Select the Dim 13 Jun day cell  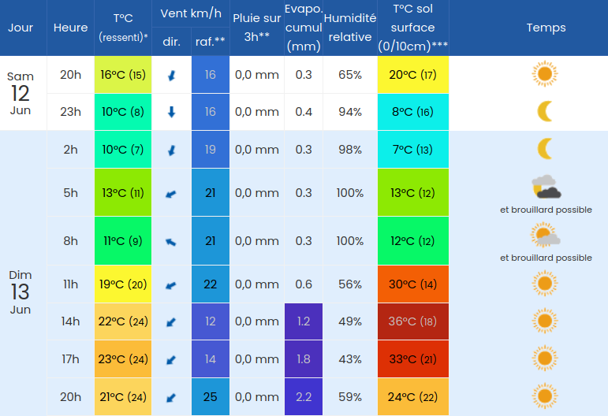tap(21, 292)
